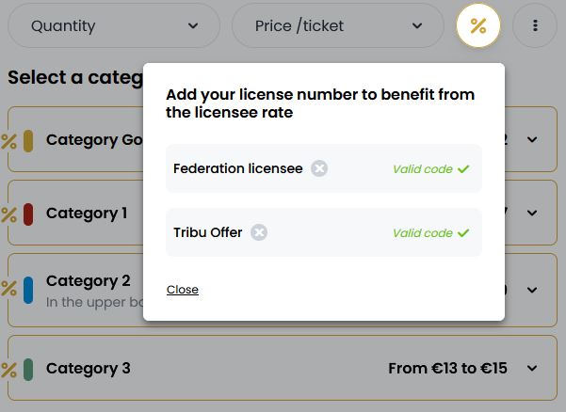Click percent icon beside Category 3
566x412 pixels.
pyautogui.click(x=8, y=370)
